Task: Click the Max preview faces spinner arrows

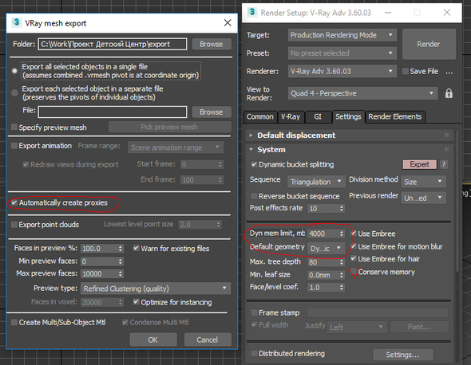Action: pyautogui.click(x=121, y=273)
